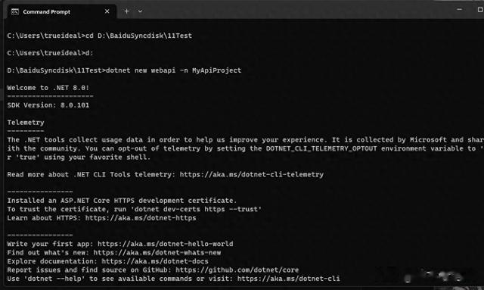This screenshot has width=484, height=290.
Task: Click the cd D:\BaiduSyncdisk\11Test command line
Action: coord(99,36)
